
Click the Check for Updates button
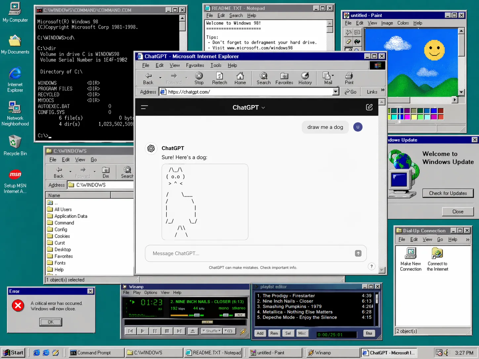pyautogui.click(x=448, y=193)
